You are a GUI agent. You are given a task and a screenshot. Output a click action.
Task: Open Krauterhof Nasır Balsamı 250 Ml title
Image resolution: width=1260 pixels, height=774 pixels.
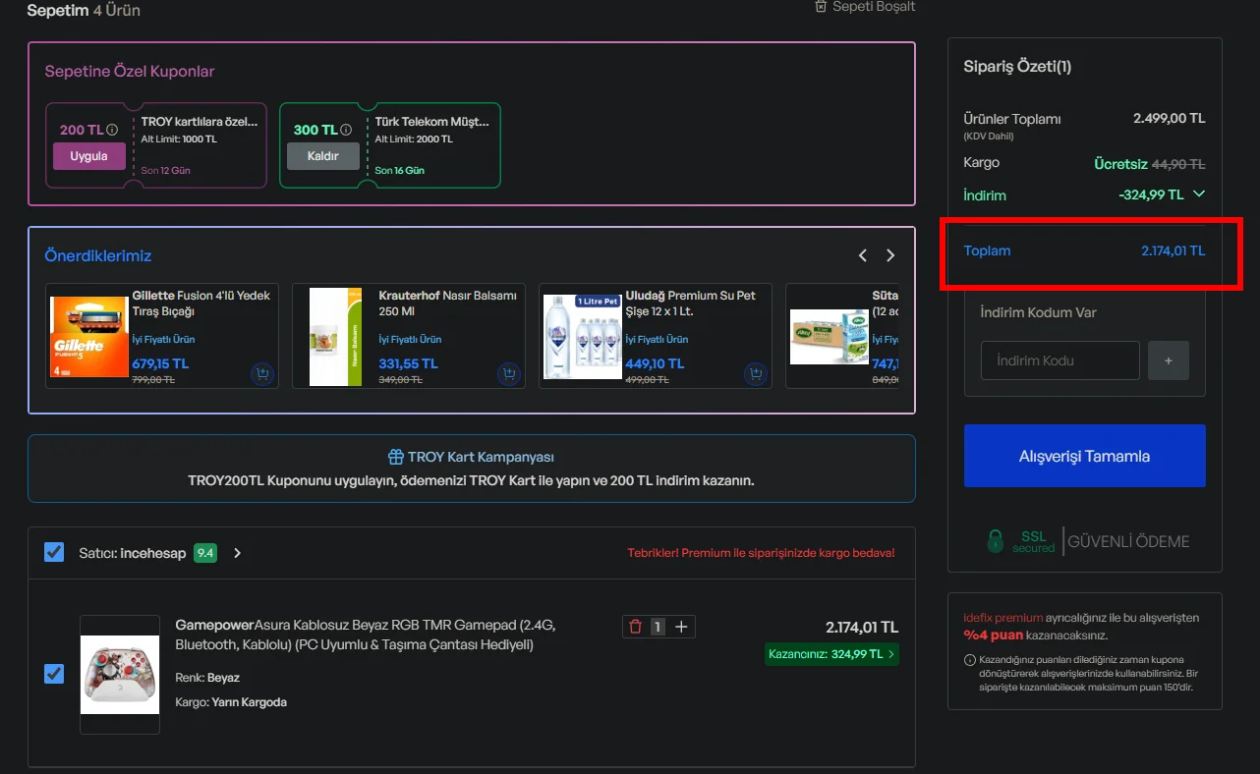point(447,304)
